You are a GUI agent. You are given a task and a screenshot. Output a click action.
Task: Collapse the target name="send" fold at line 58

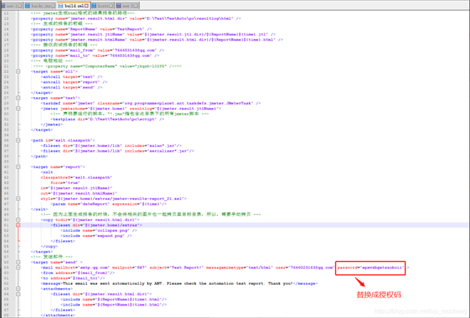tap(18, 262)
